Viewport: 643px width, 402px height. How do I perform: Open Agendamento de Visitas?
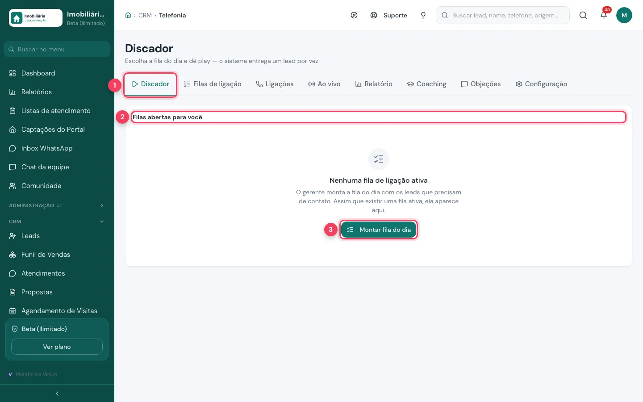click(x=57, y=311)
